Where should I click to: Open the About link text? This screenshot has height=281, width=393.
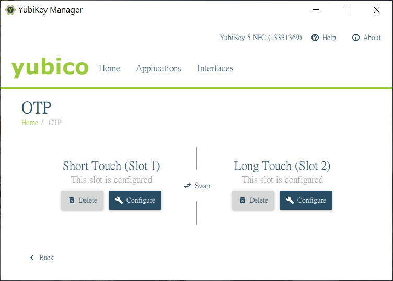coord(372,38)
